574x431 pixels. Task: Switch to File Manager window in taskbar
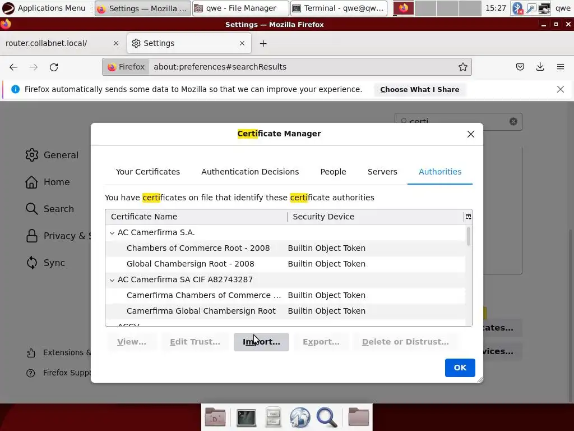point(240,8)
